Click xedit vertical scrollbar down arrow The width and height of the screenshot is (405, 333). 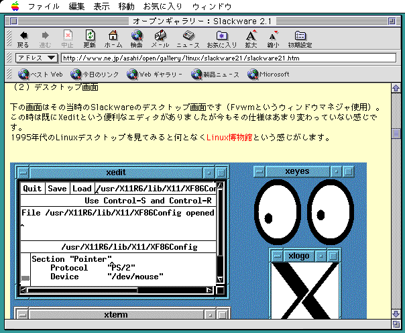pyautogui.click(x=220, y=279)
